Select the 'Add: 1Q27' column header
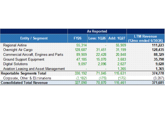Viewport: 165px width, 114px height. pyautogui.click(x=117, y=38)
